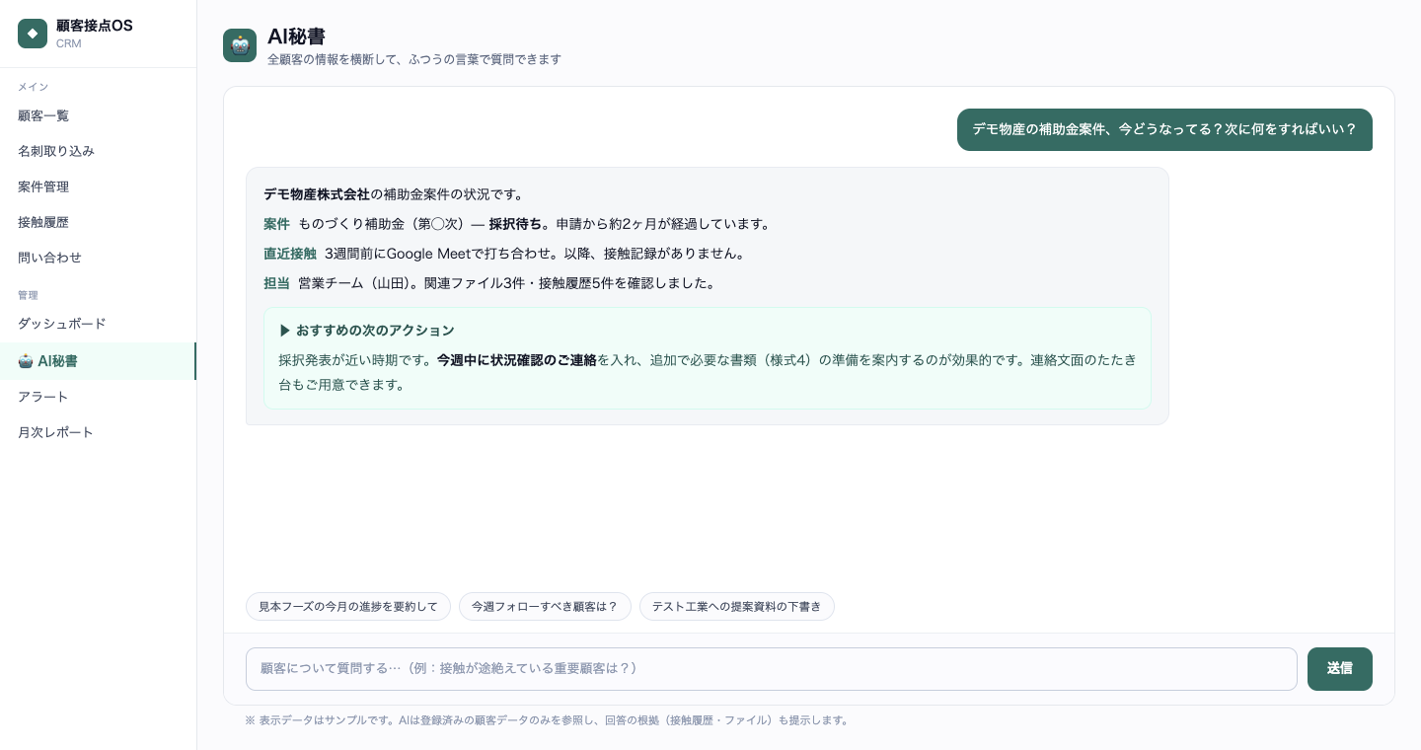Click the AI秘書 page title
Image resolution: width=1421 pixels, height=750 pixels.
tap(296, 37)
